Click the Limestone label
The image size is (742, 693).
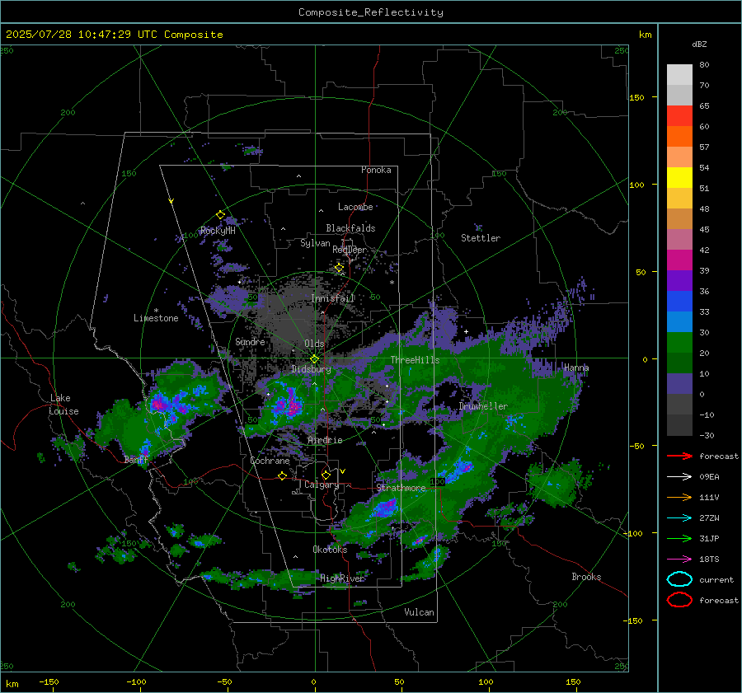tap(156, 318)
